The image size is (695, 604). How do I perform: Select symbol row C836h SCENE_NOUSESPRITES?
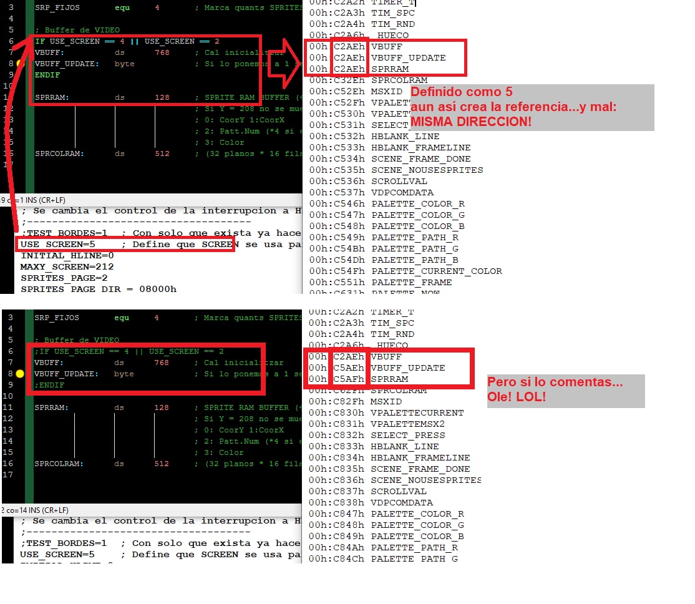tap(395, 480)
